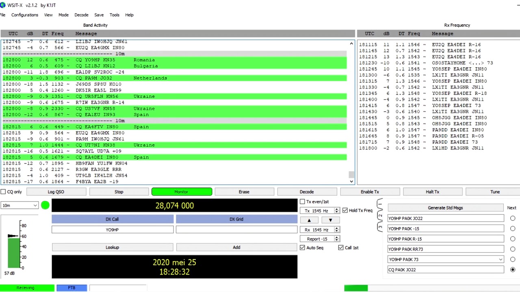Click the FT8 mode status label
Viewport: 520px width, 292px height.
coord(71,288)
